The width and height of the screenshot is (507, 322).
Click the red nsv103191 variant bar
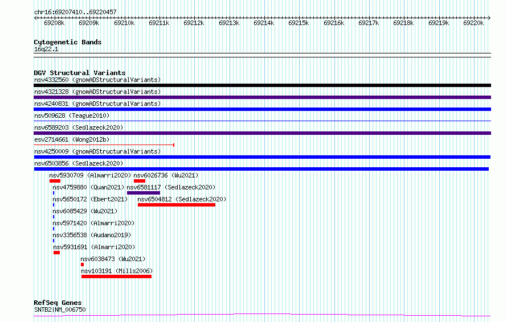[x=116, y=276]
